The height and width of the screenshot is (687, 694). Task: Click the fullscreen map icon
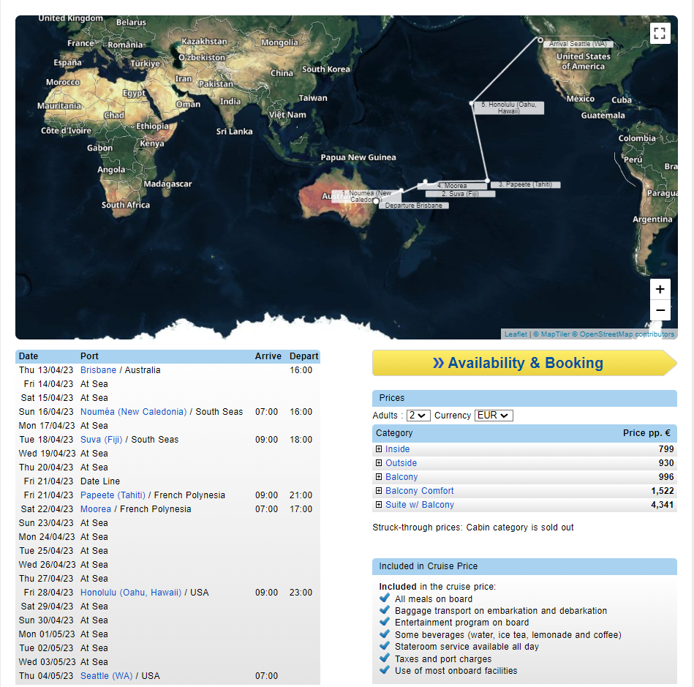point(660,33)
